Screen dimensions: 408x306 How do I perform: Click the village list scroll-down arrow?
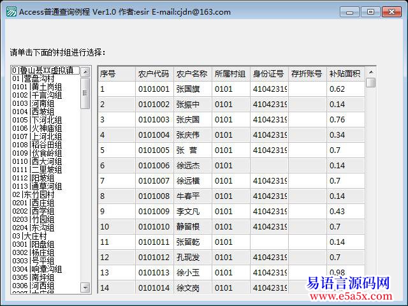[85, 289]
